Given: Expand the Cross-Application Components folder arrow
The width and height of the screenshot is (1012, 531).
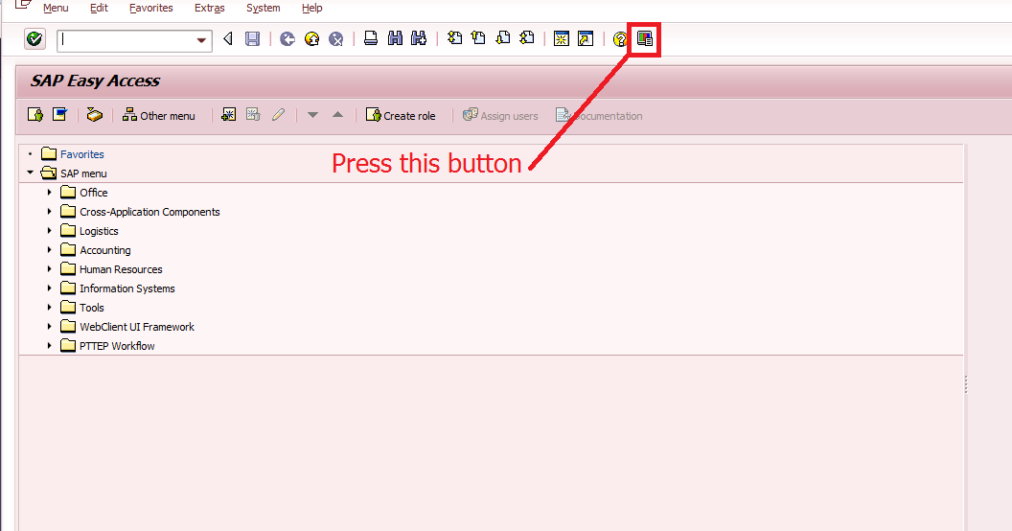Looking at the screenshot, I should (49, 212).
